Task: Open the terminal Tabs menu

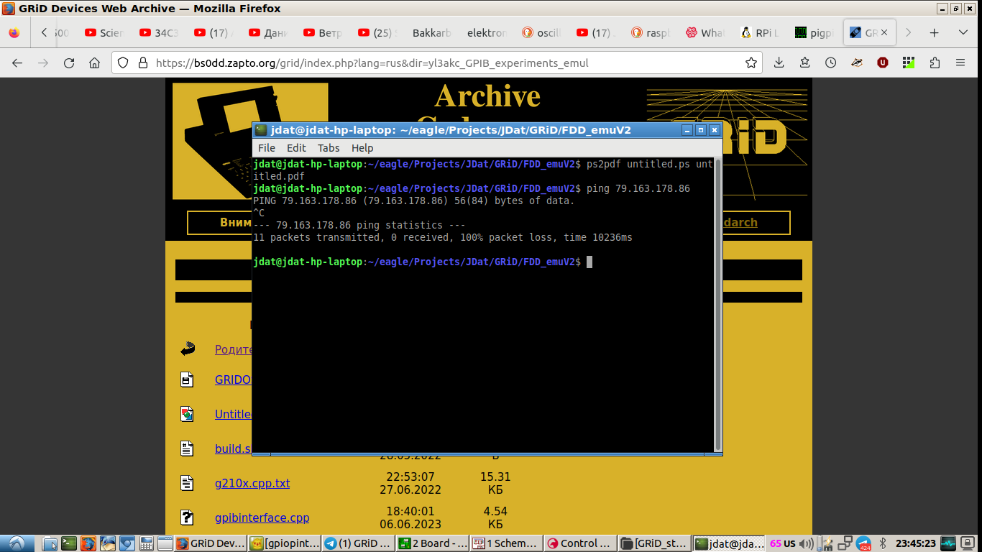Action: point(329,148)
